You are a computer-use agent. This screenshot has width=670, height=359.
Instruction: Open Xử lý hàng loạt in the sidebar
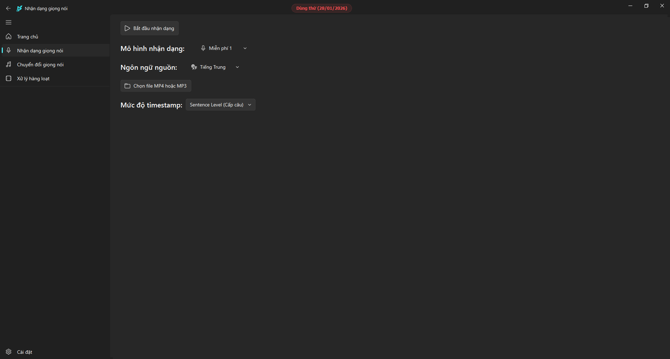[33, 78]
